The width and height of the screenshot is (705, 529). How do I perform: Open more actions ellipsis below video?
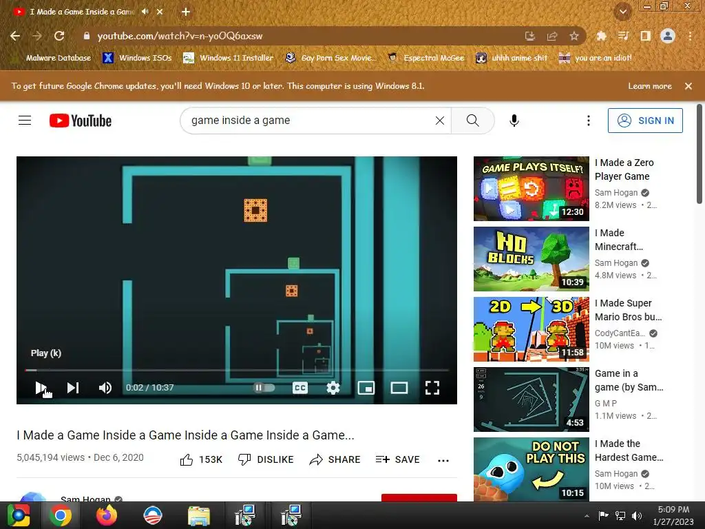[x=443, y=460]
